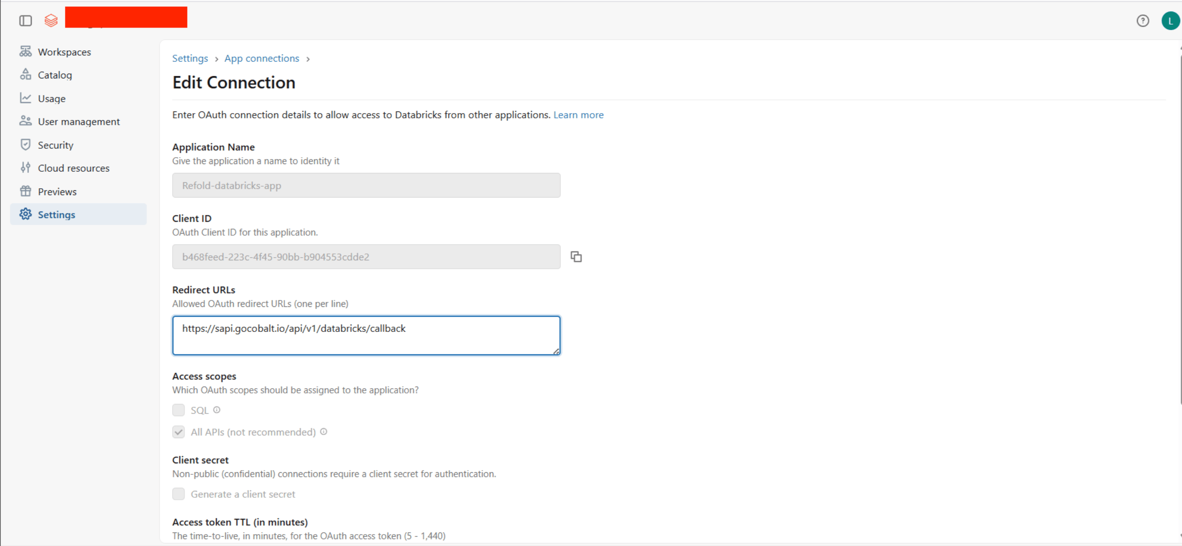1182x546 pixels.
Task: Click the Previews gift icon
Action: (x=25, y=191)
